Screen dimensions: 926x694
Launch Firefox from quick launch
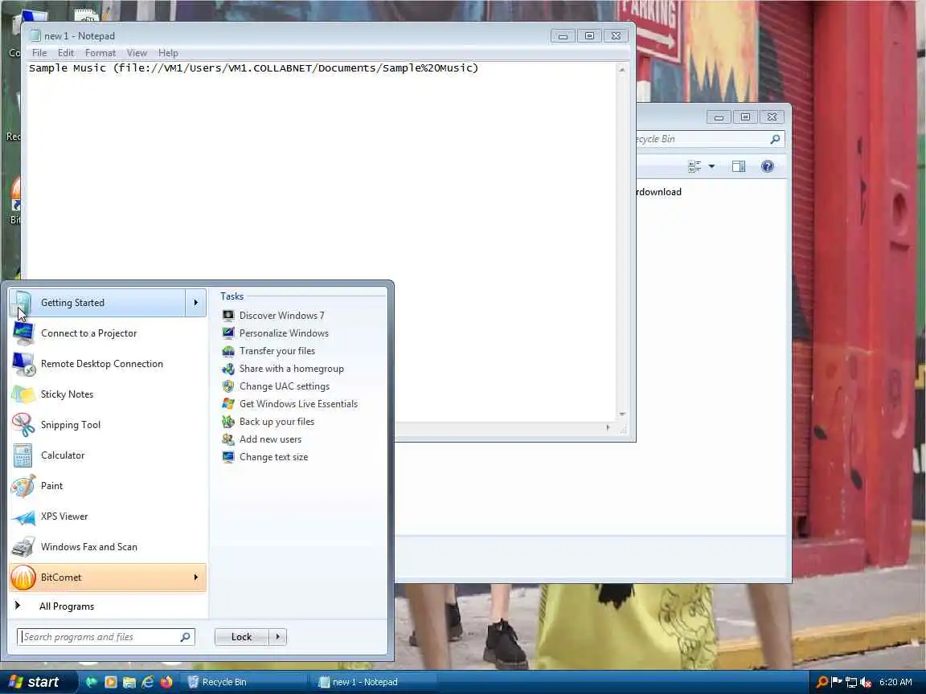tap(166, 682)
